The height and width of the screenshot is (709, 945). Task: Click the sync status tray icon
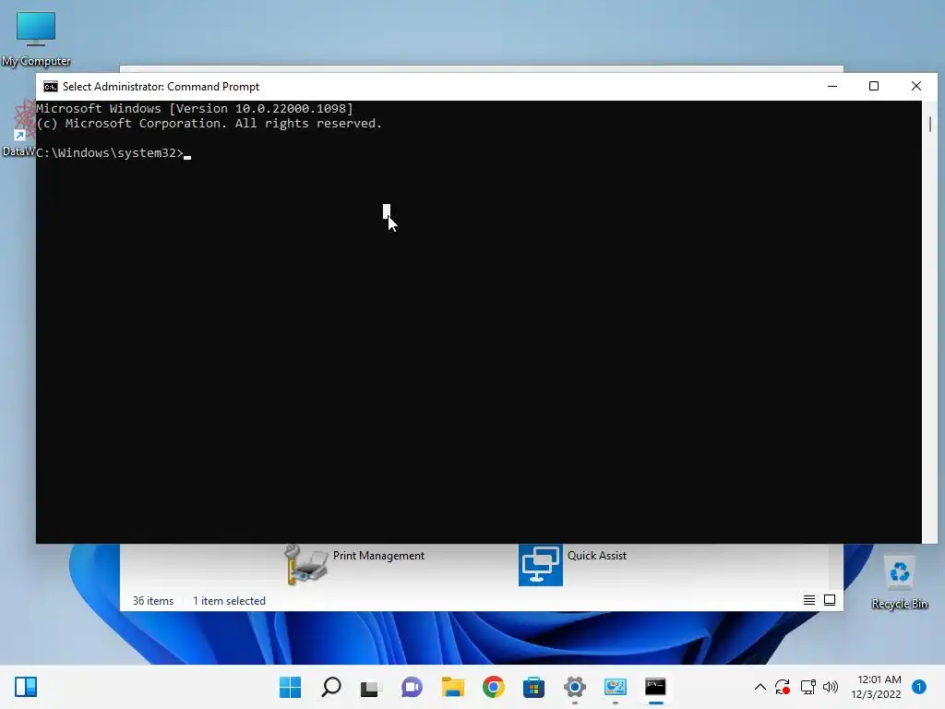click(x=783, y=687)
